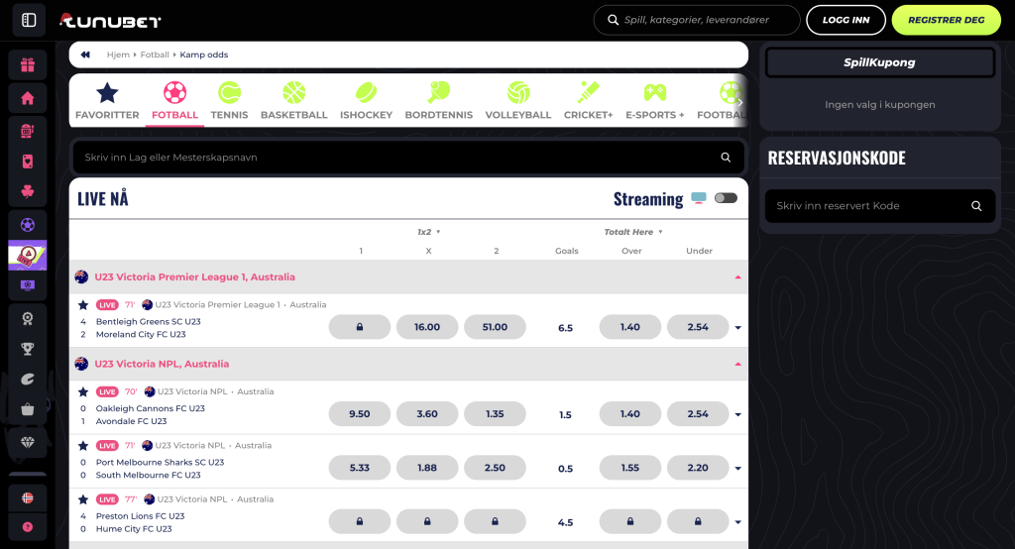The width and height of the screenshot is (1015, 549).
Task: Open the diamond VIP icon in sidebar
Action: click(27, 442)
